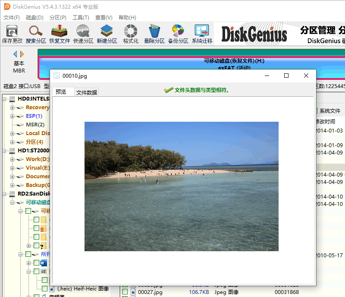Open the 格式化 (Format) tool
Screen dimensions: 345x297
click(x=130, y=32)
